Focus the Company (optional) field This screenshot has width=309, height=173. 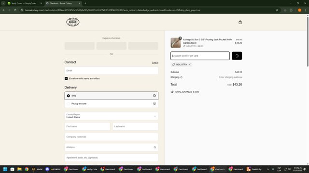coord(112,137)
